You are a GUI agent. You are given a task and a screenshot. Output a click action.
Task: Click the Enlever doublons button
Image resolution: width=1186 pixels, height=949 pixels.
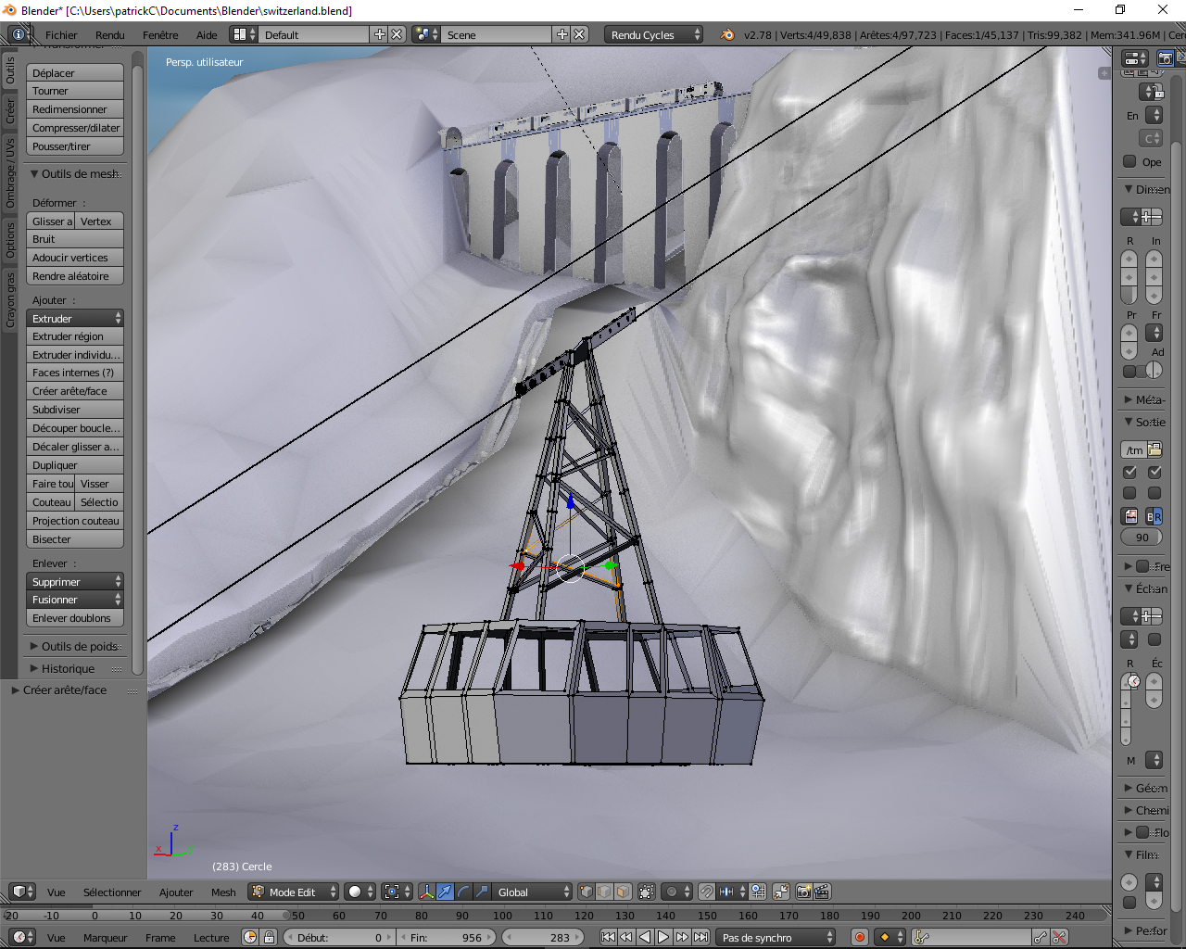point(75,618)
